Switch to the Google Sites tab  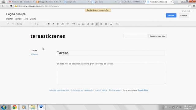point(76,2)
